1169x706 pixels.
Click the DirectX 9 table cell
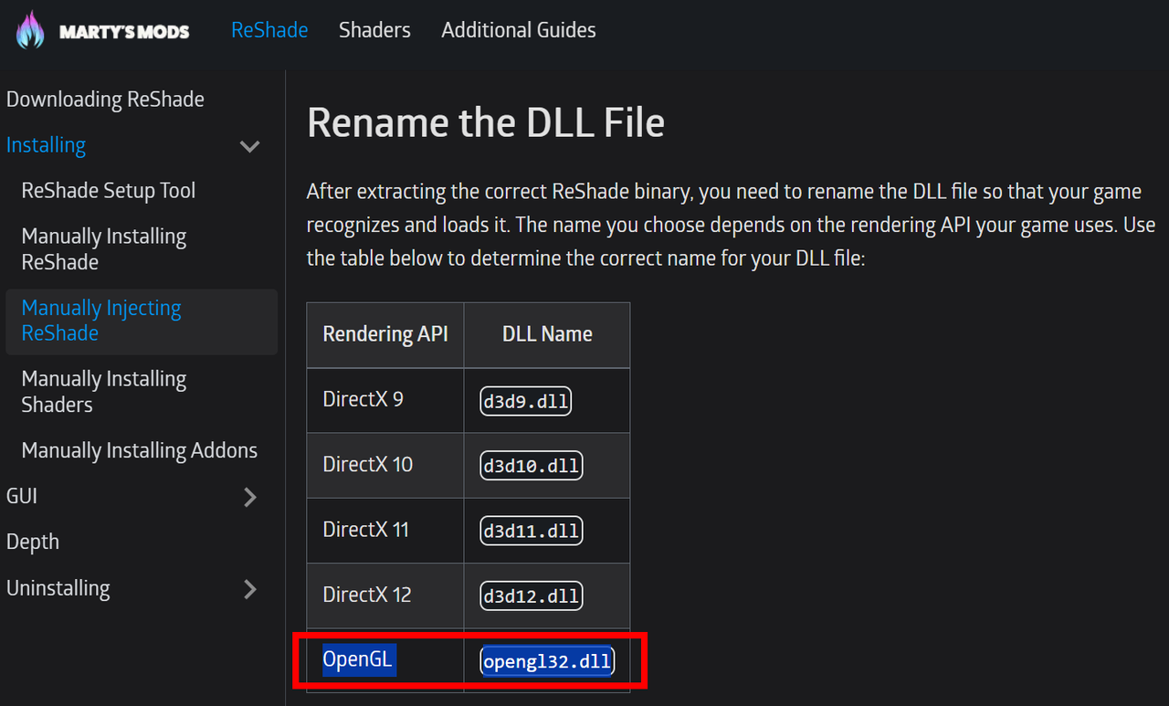click(x=385, y=400)
